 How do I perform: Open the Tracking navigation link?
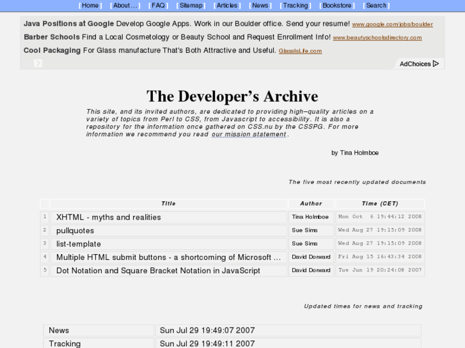tap(296, 5)
